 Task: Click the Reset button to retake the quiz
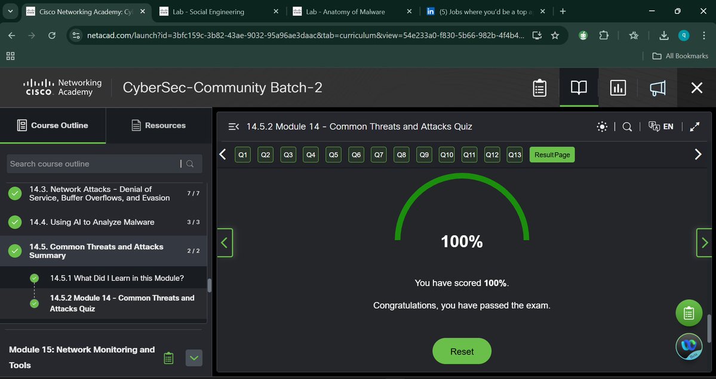[462, 351]
